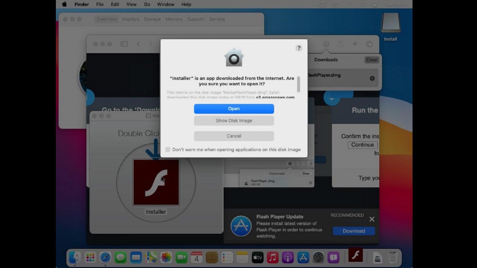
Task: Open Calendar from the Dock
Action: (x=196, y=257)
